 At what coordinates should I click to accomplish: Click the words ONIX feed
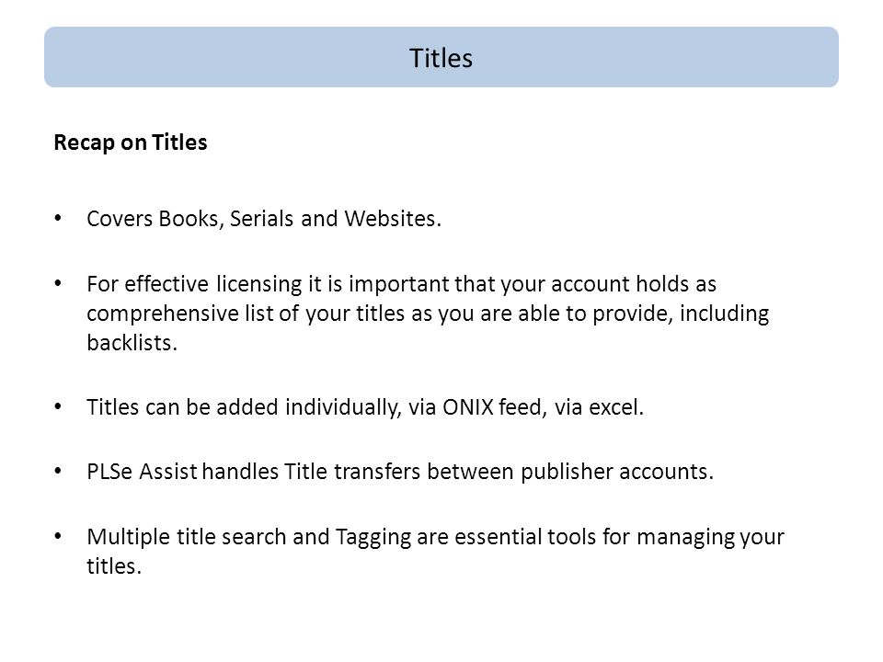[x=491, y=407]
